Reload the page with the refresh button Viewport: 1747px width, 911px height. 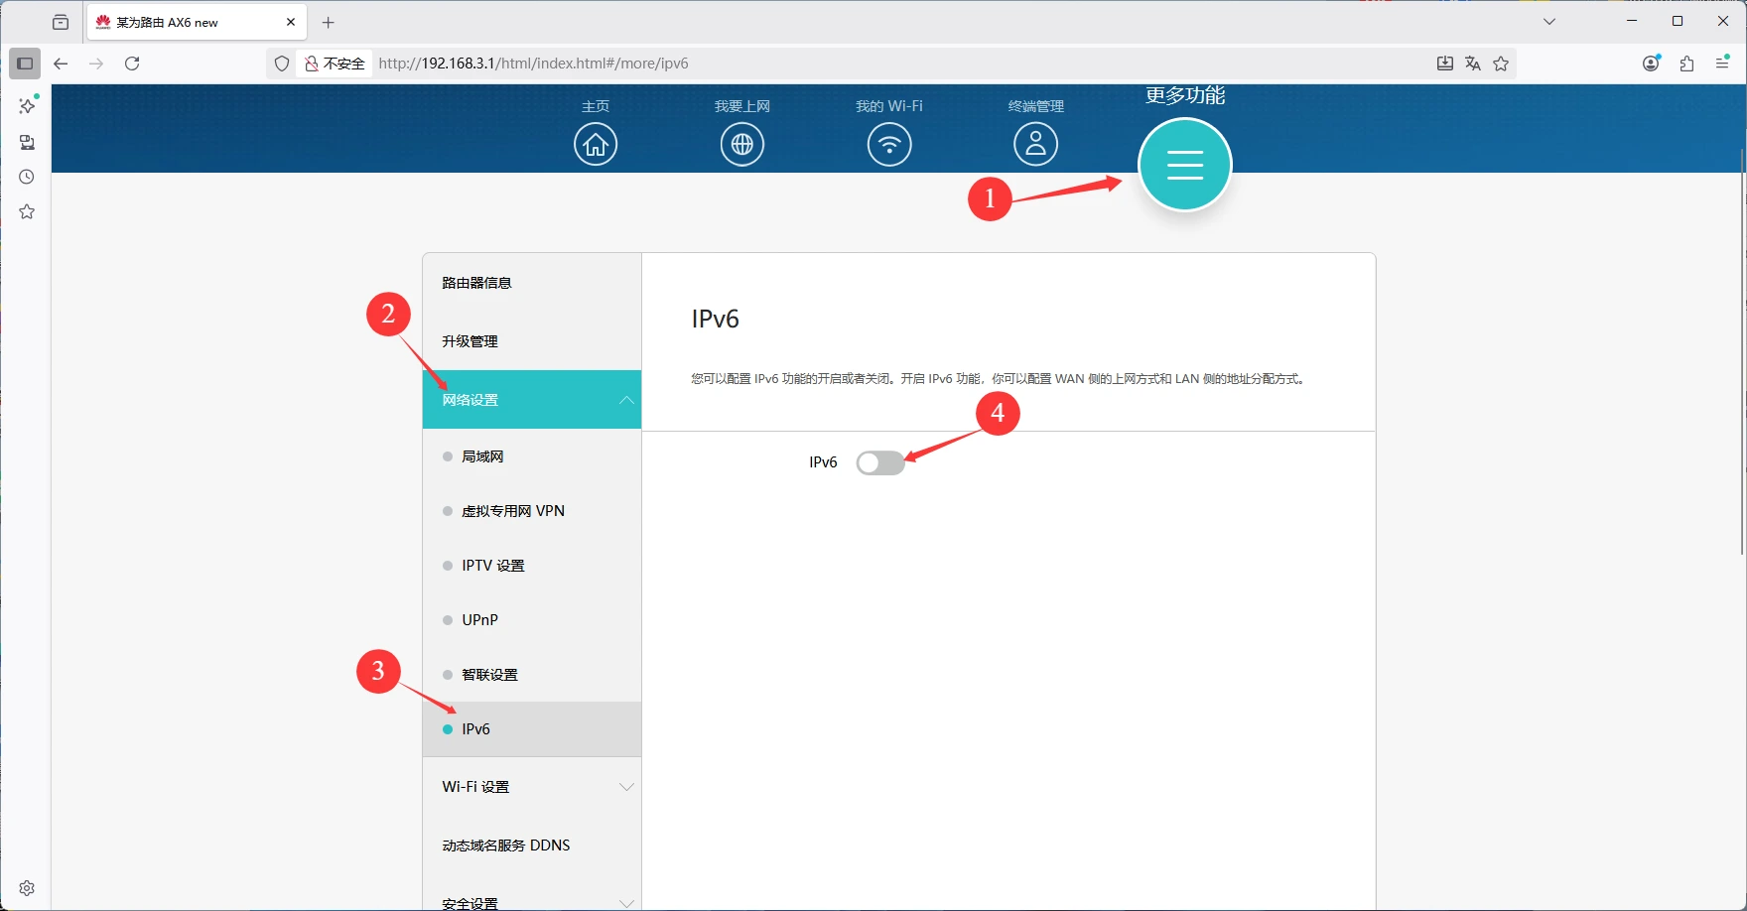tap(132, 64)
